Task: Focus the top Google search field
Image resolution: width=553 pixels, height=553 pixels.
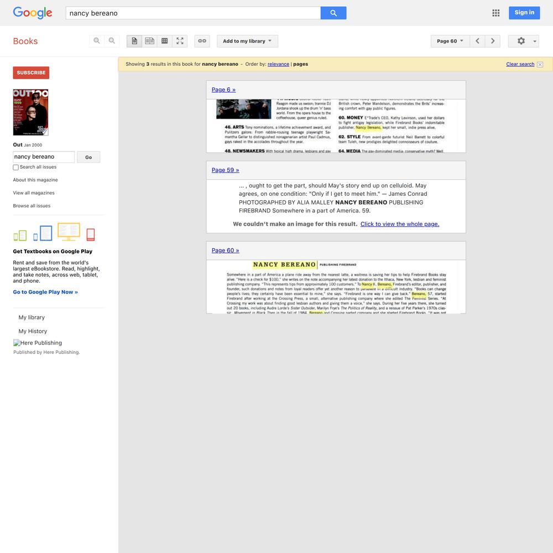Action: (x=193, y=13)
